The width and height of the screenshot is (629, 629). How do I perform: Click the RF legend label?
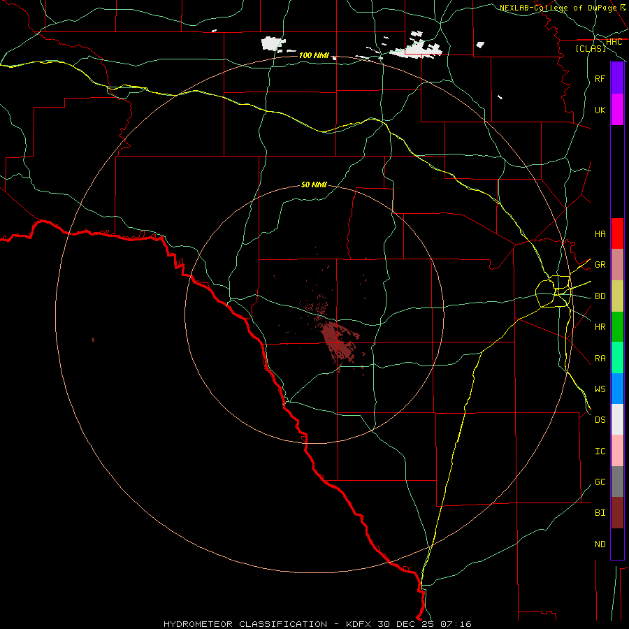click(x=600, y=78)
